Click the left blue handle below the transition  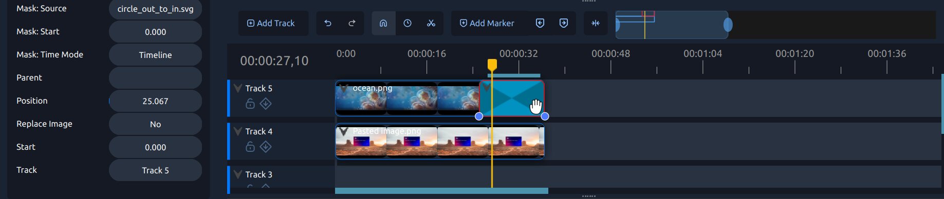click(x=479, y=116)
